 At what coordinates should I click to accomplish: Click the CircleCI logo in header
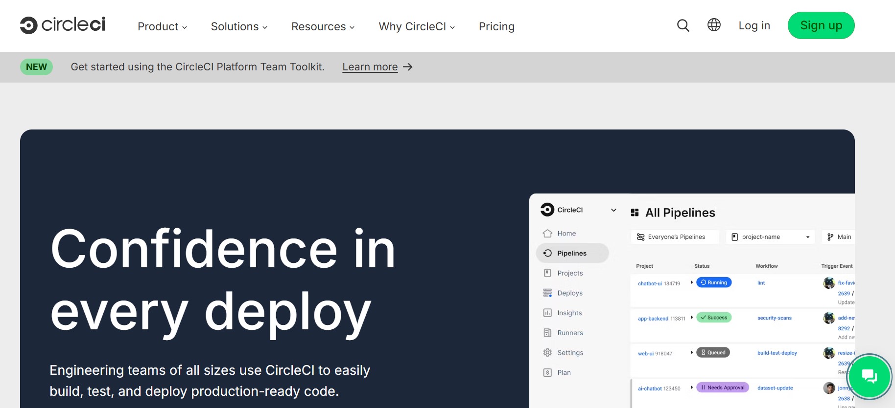point(63,25)
